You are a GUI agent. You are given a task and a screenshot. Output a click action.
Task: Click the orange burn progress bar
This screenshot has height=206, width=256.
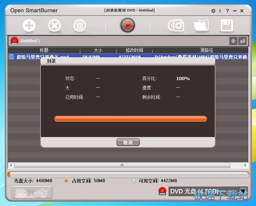point(131,119)
